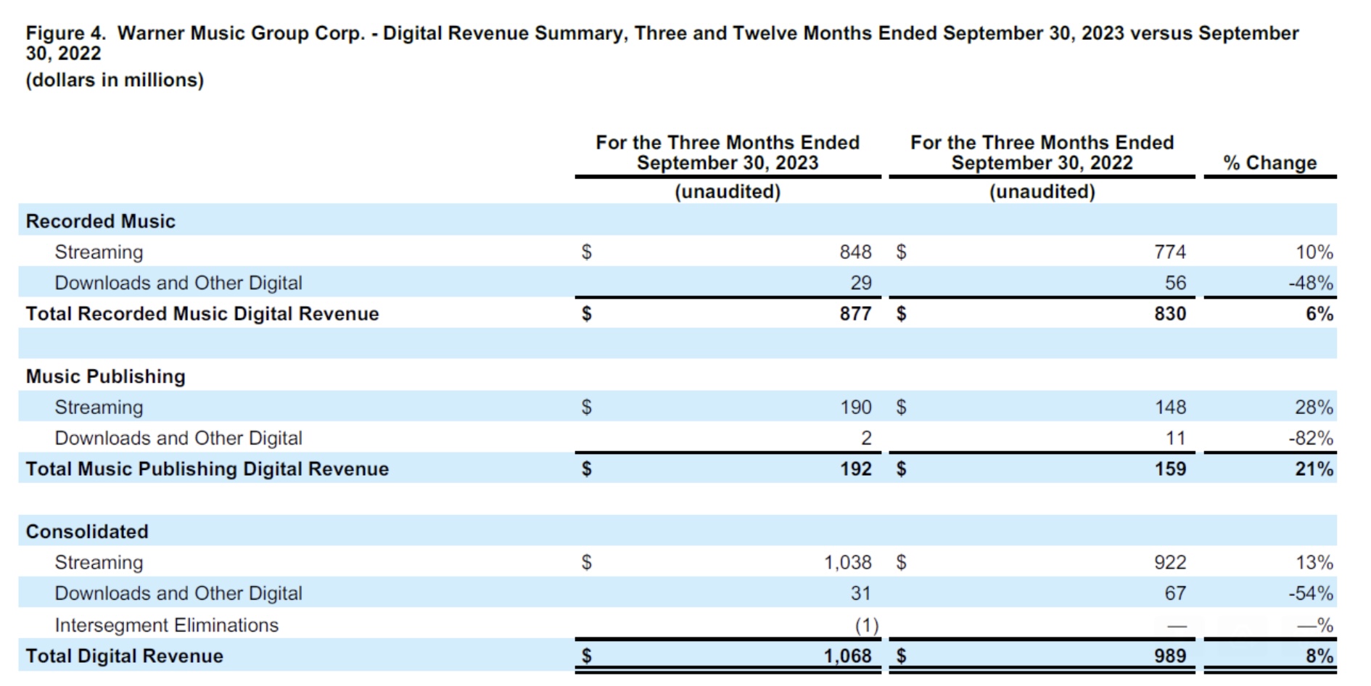Screen dimensions: 1371x686
Task: Select the Music Publishing Streaming value 148
Action: [1170, 407]
